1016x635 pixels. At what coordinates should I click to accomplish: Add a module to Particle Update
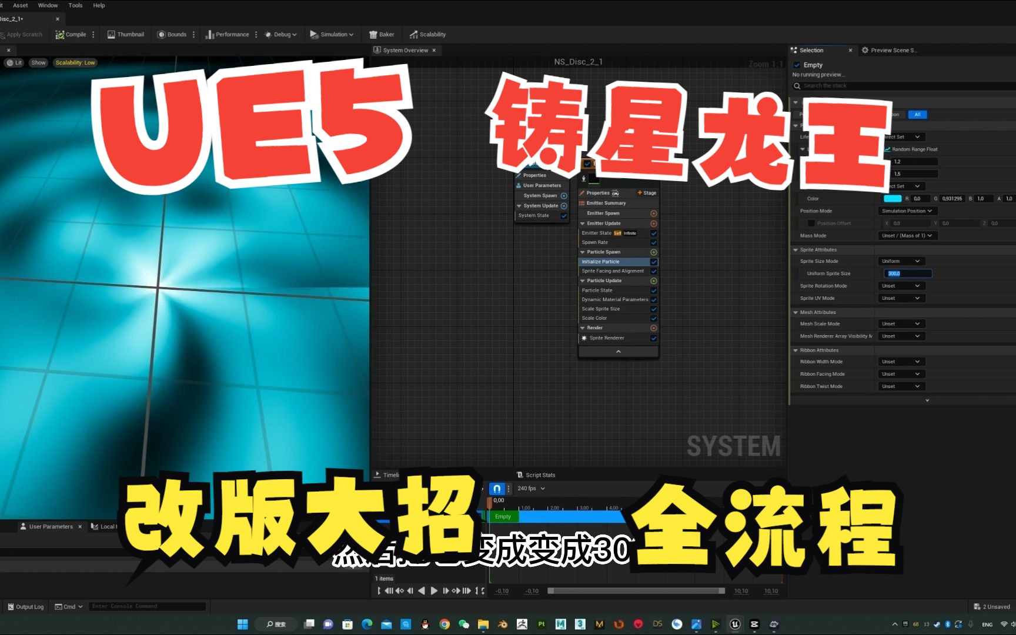coord(654,281)
